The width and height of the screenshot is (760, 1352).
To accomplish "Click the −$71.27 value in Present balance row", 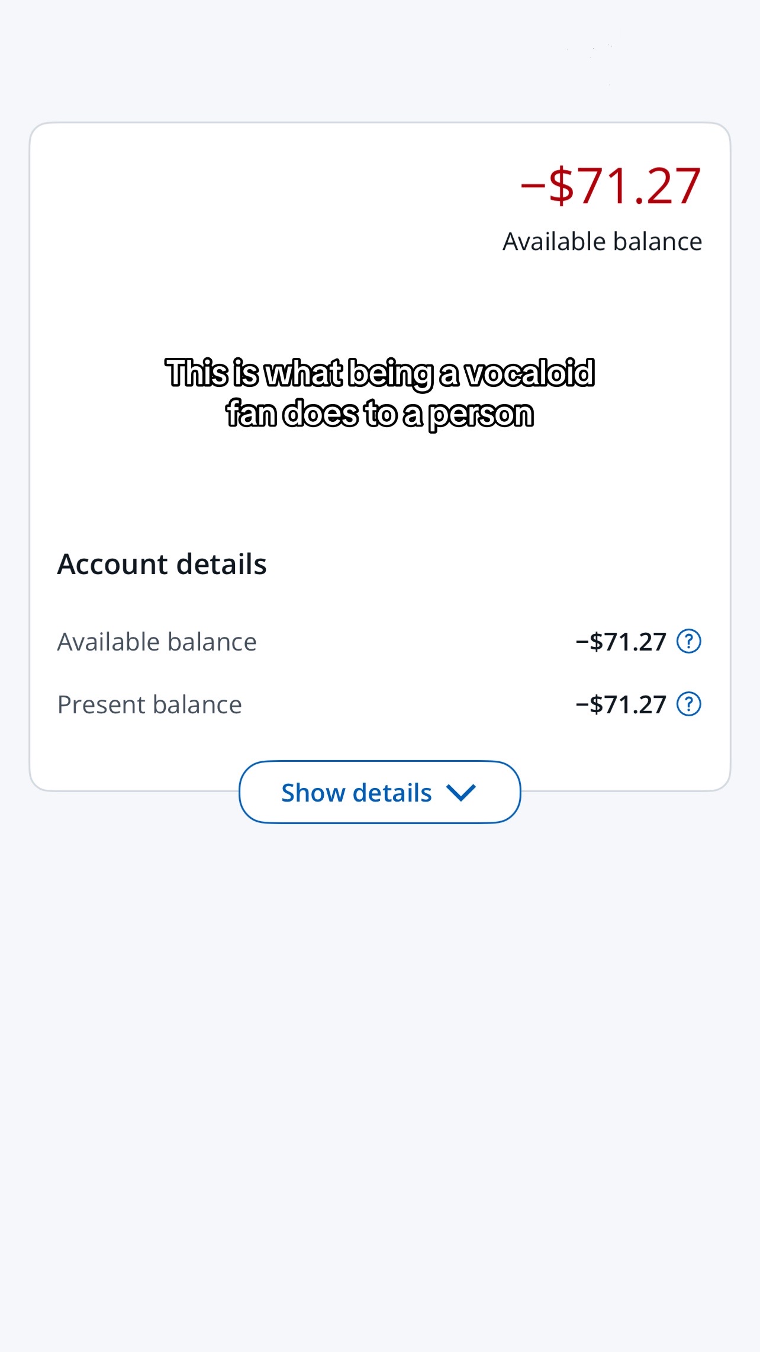I will click(621, 704).
